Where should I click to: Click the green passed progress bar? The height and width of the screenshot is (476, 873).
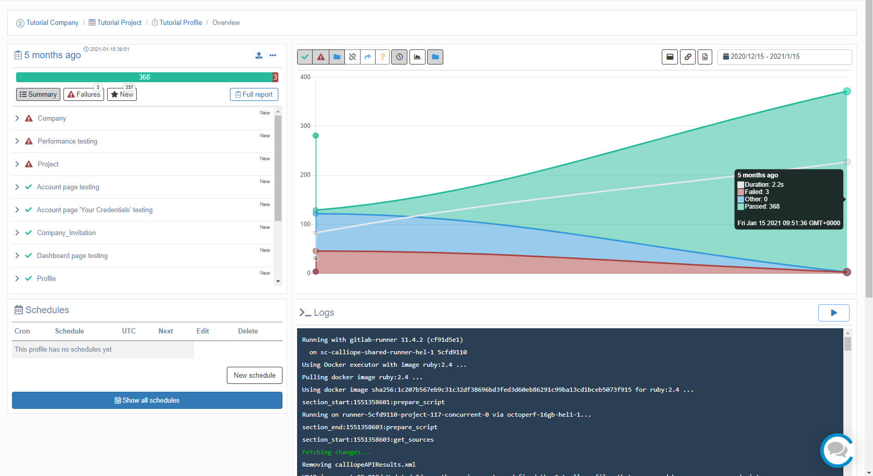pos(144,77)
